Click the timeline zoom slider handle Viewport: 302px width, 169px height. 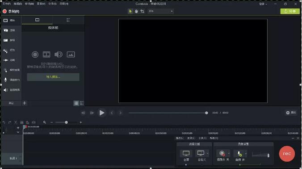click(66, 123)
